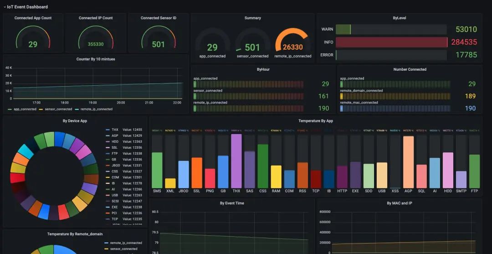Toggle PCI legend entry in By Device App

coord(114,213)
